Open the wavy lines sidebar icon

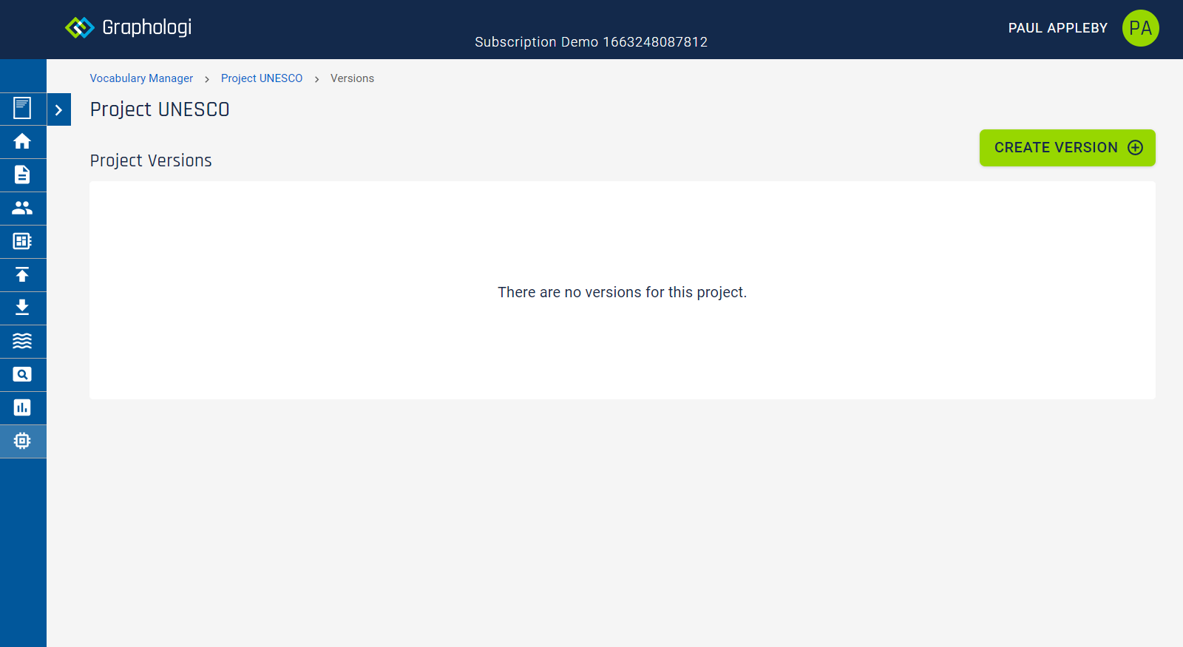tap(23, 341)
